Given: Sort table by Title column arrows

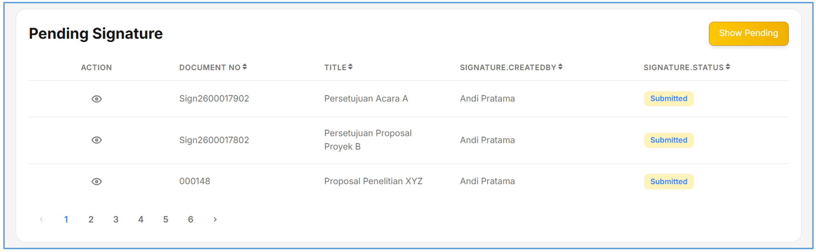Looking at the screenshot, I should coord(350,67).
